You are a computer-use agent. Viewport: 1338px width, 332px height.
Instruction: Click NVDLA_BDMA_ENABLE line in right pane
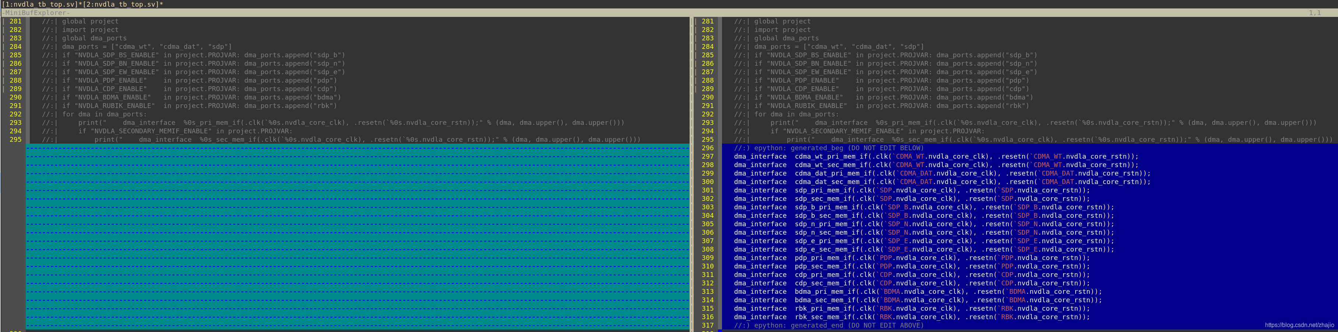pos(884,97)
